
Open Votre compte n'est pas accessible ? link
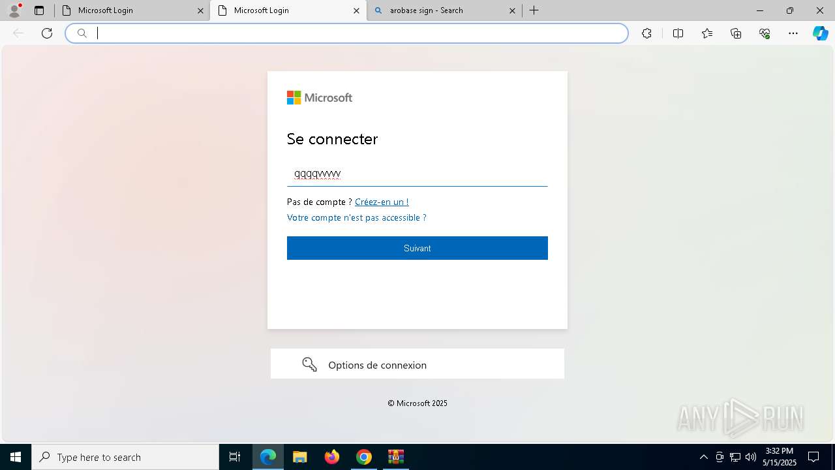point(357,217)
